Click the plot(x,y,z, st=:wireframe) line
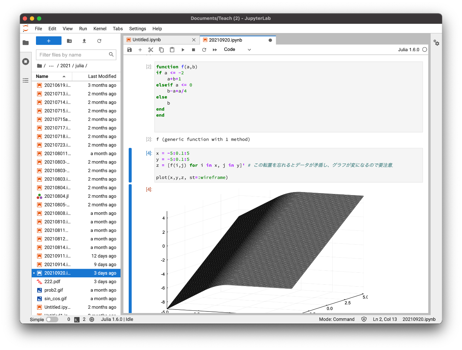The image size is (462, 350). [192, 177]
